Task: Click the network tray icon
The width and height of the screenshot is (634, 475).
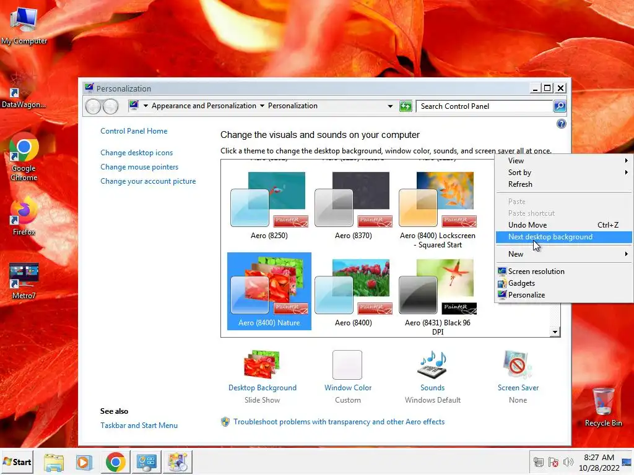Action: pyautogui.click(x=538, y=461)
